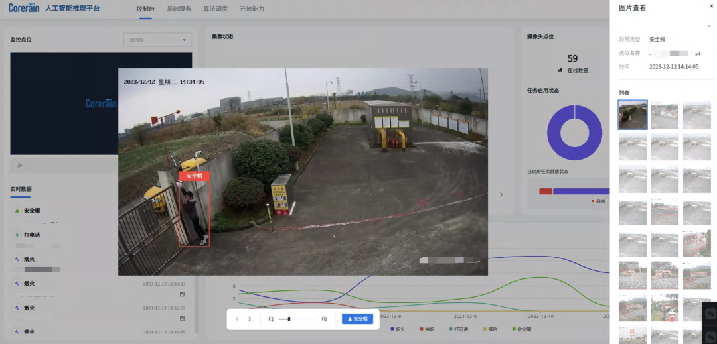The height and width of the screenshot is (344, 717).
Task: Click the 已启用任务健康状态 label
Action: [549, 172]
